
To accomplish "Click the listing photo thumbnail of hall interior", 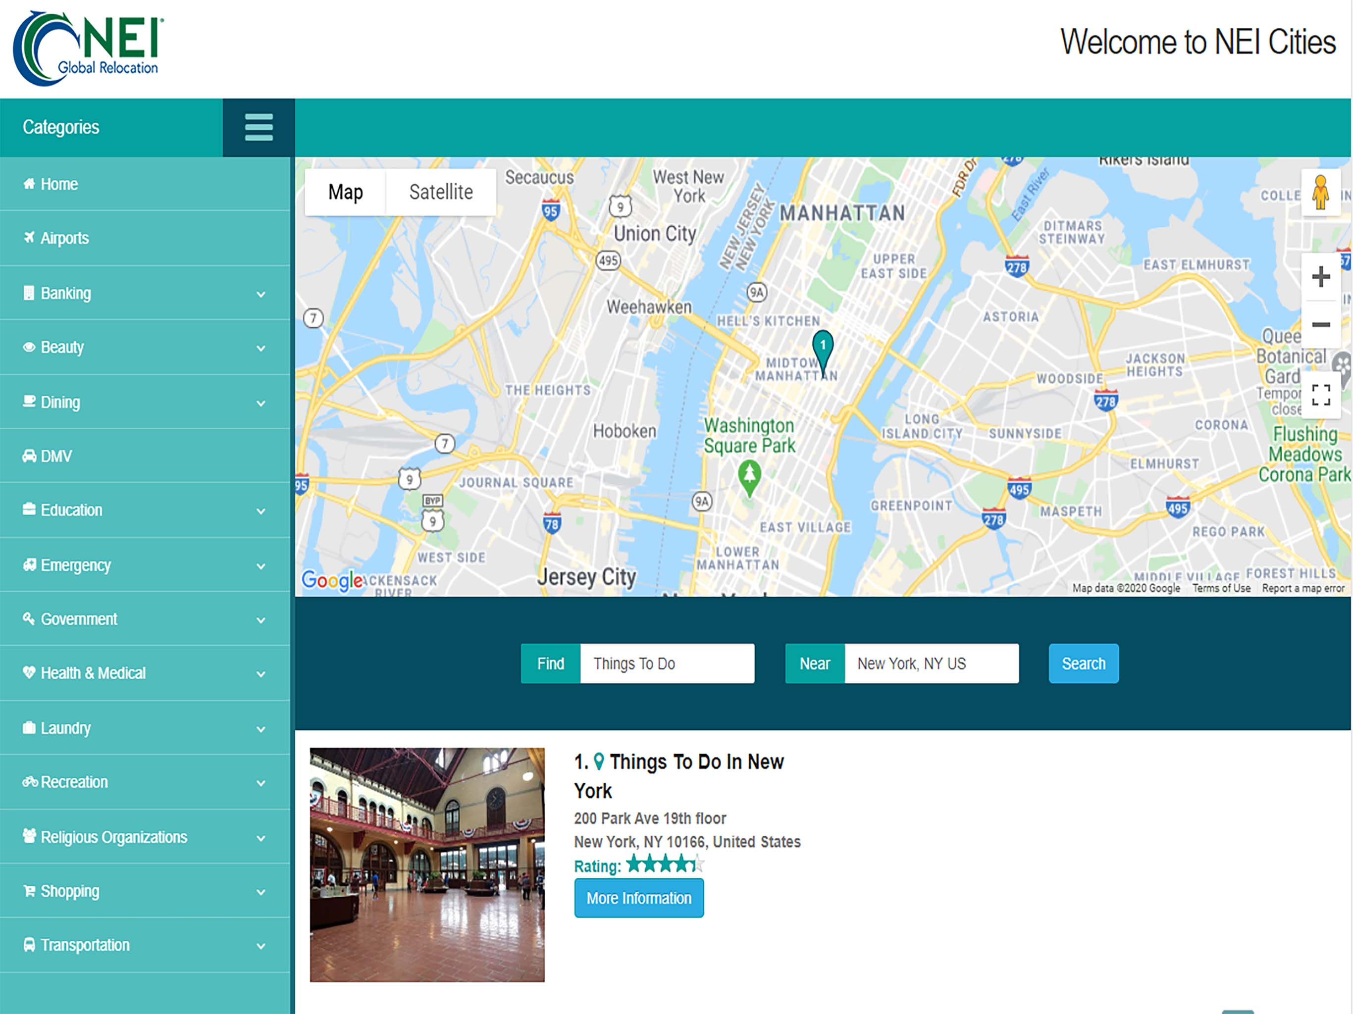I will (x=427, y=864).
